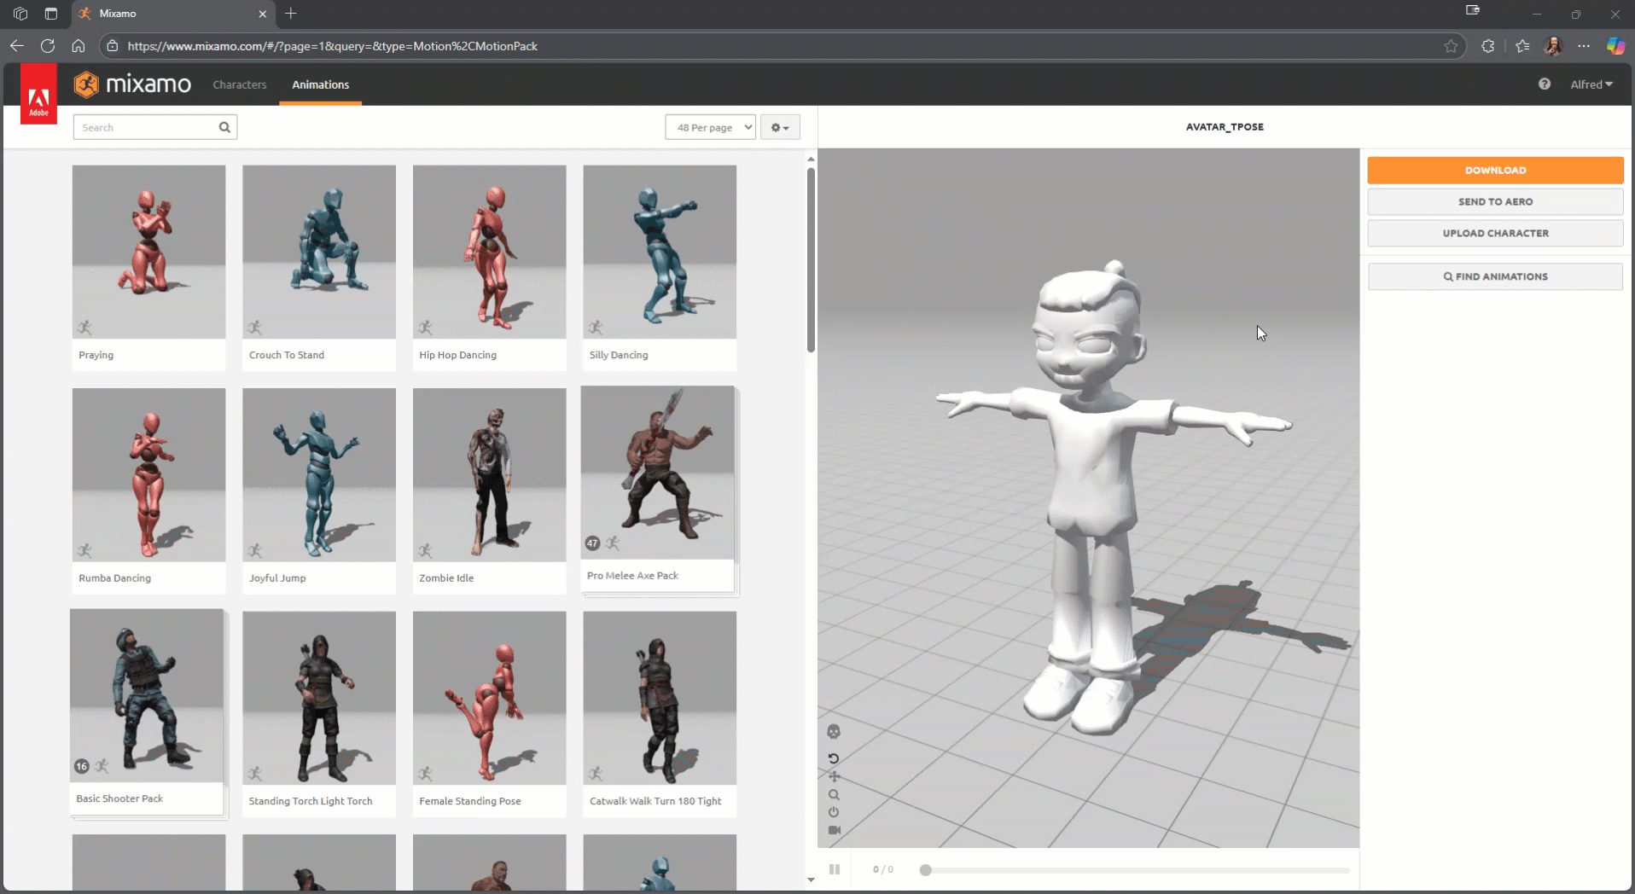This screenshot has width=1635, height=894.
Task: Click the rotate camera icon in the viewer
Action: click(x=834, y=758)
